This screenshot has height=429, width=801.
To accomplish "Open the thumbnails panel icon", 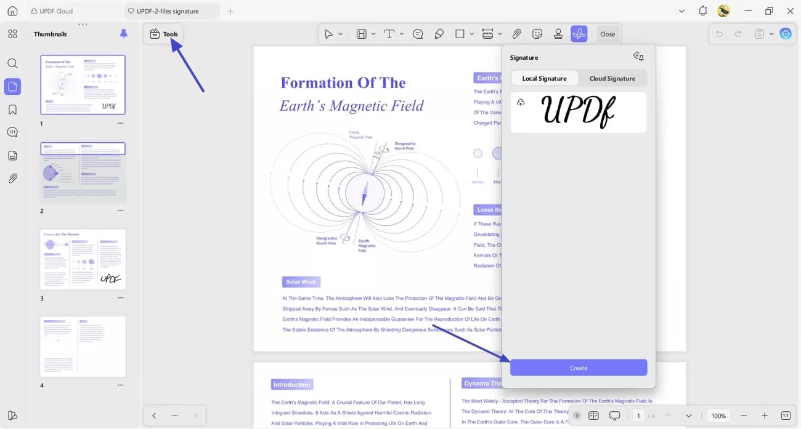I will (12, 86).
